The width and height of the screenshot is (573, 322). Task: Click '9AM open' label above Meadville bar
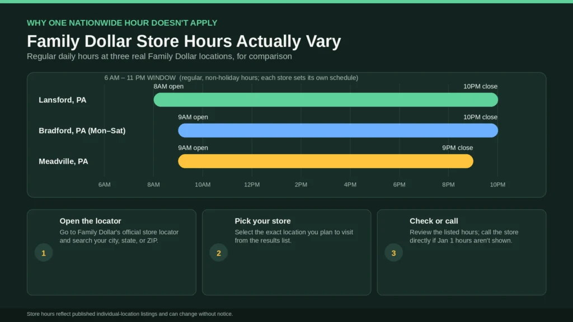pyautogui.click(x=193, y=148)
